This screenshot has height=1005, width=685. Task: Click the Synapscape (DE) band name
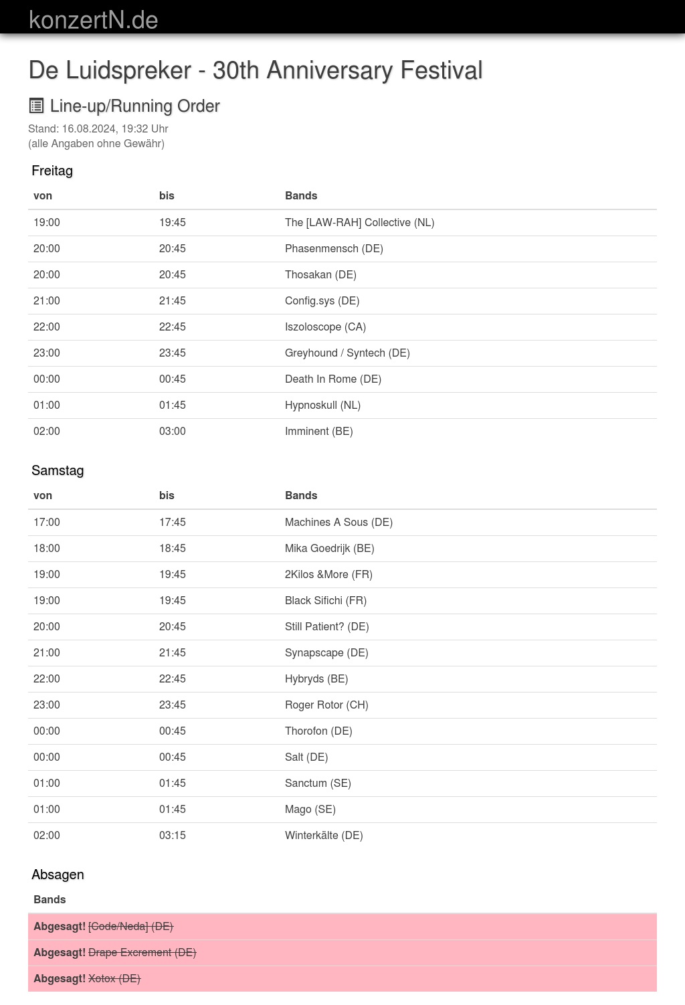point(326,653)
